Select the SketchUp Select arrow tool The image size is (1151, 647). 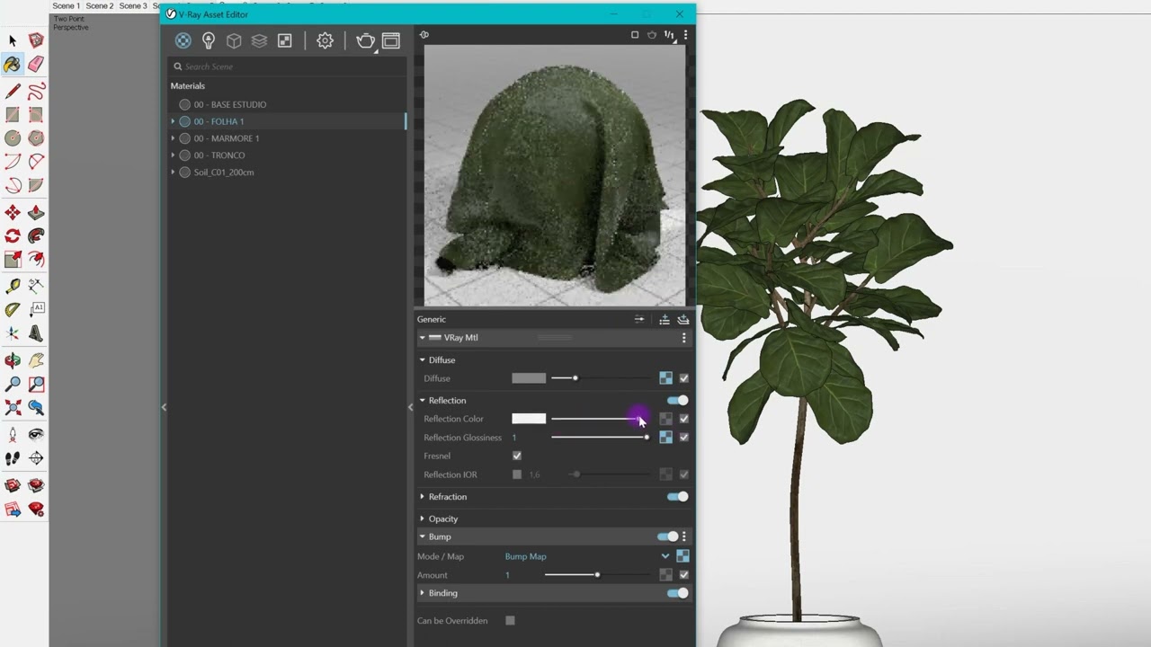click(13, 40)
